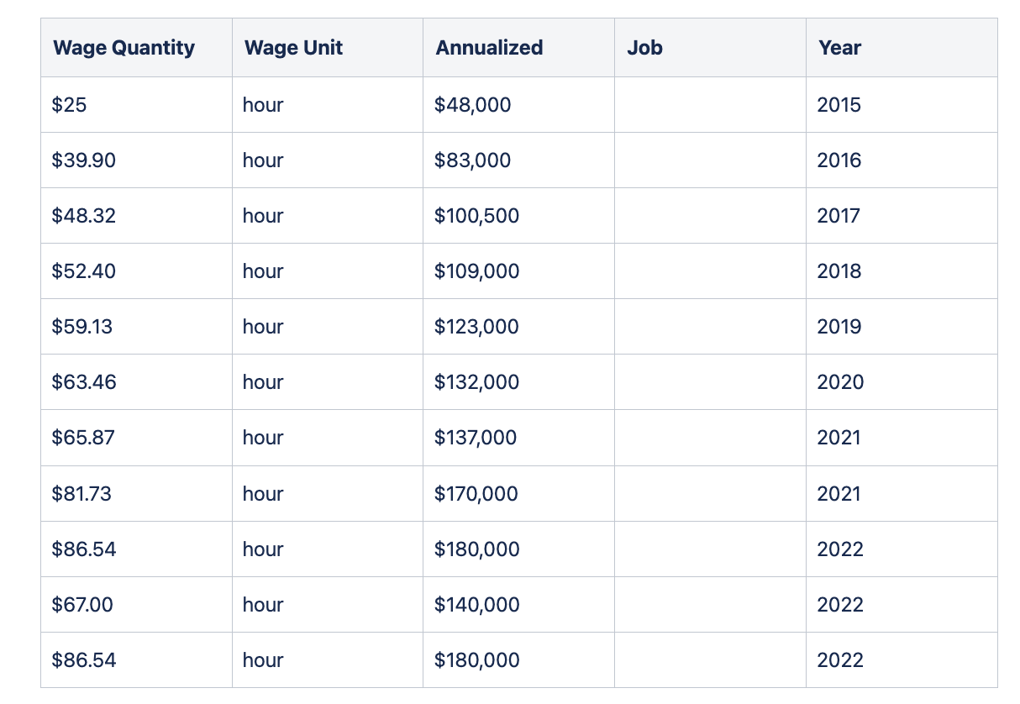Select the empty Job cell for 2017
Image resolution: width=1020 pixels, height=704 pixels.
click(709, 216)
